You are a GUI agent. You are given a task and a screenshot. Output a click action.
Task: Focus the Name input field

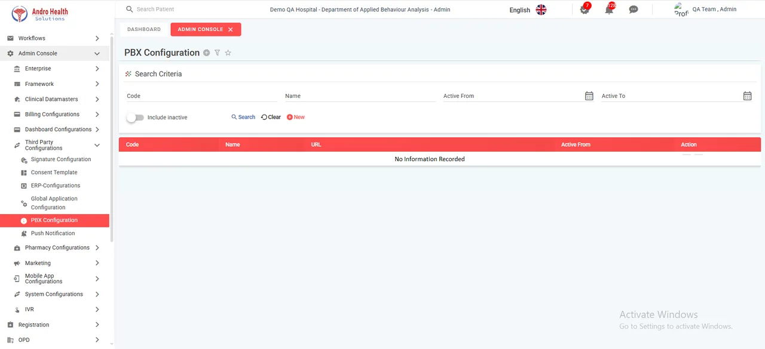click(x=360, y=96)
